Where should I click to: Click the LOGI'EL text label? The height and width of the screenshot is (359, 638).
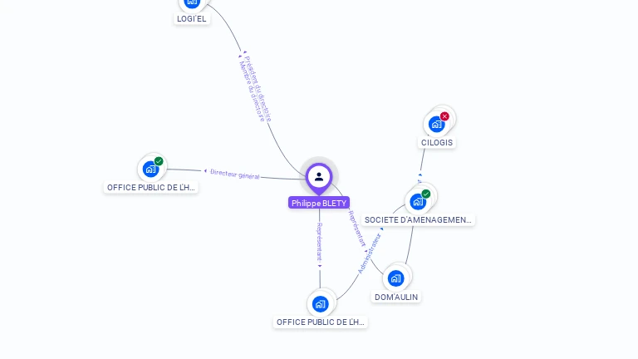click(x=192, y=19)
